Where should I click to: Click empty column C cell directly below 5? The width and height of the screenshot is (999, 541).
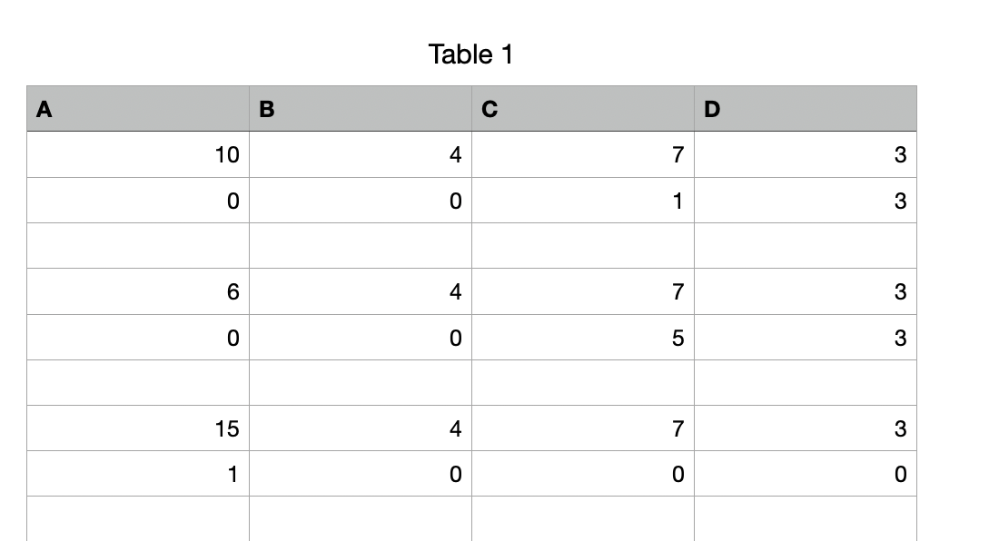coord(583,383)
